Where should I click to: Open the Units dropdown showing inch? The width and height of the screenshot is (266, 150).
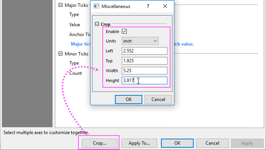tap(140, 41)
